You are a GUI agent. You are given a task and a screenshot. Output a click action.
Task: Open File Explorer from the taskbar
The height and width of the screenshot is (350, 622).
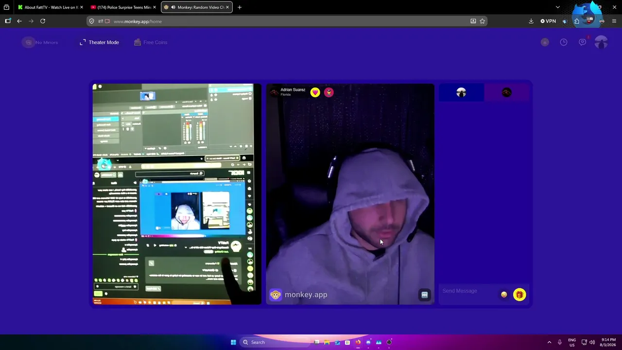pos(327,342)
